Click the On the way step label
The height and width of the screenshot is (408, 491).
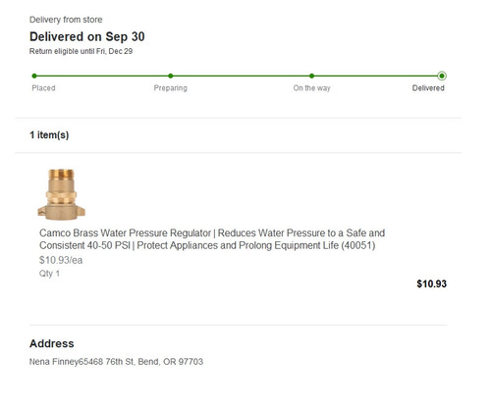pos(311,88)
